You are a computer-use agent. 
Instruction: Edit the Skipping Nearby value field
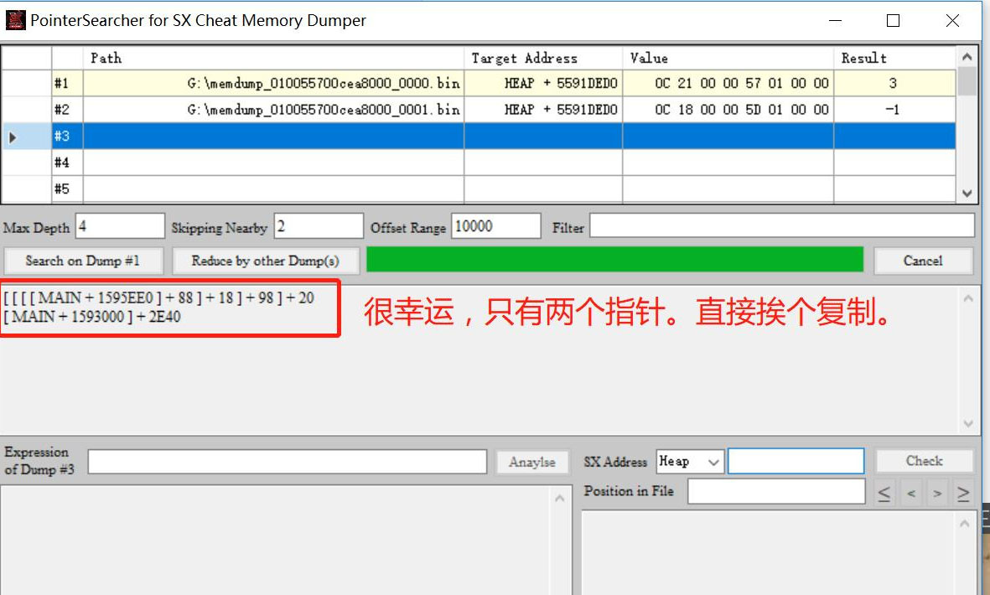point(319,226)
